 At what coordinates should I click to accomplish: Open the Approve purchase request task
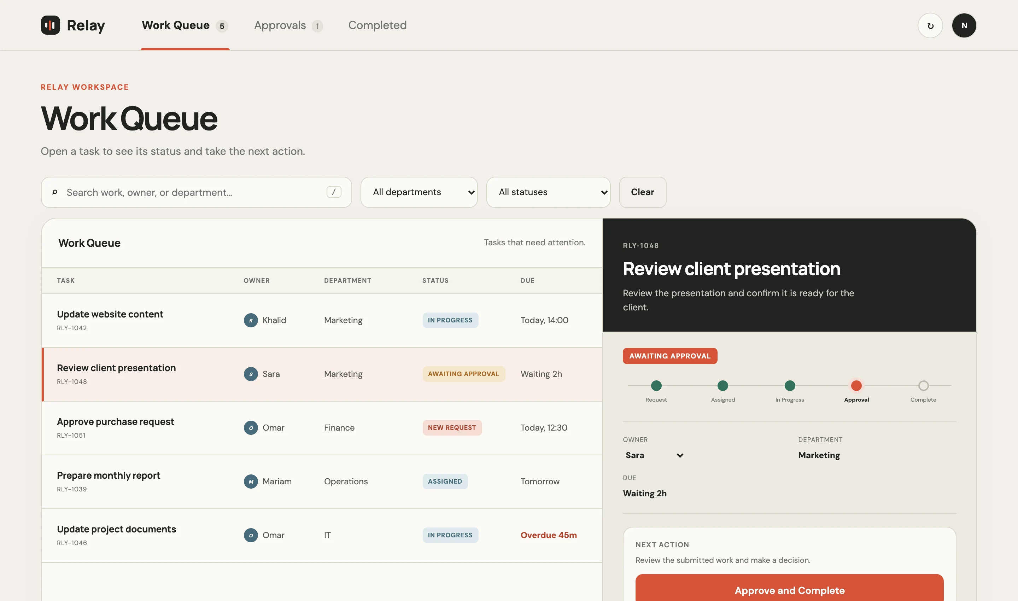click(322, 428)
